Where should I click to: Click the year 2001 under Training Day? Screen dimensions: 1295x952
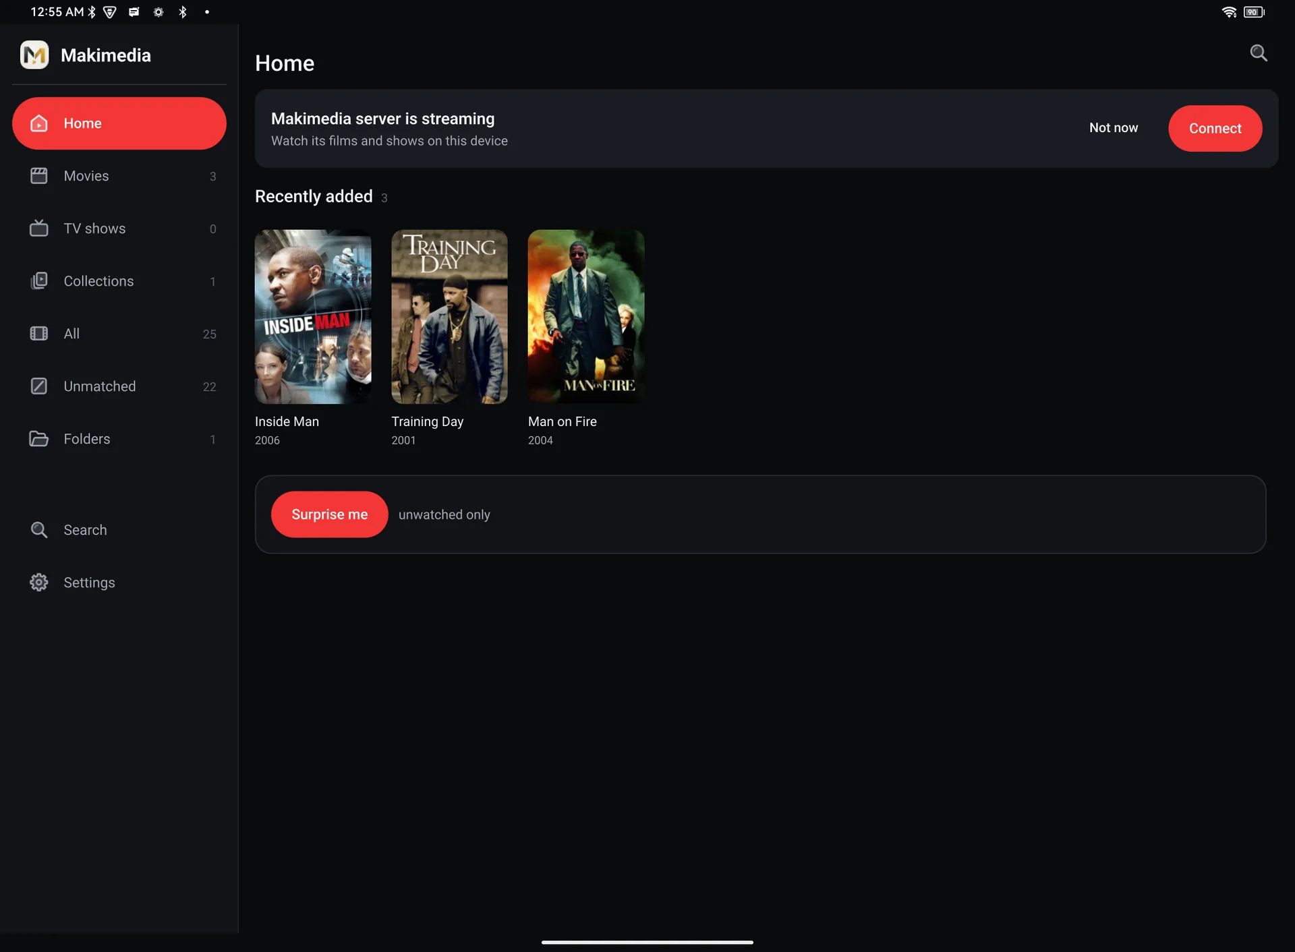click(x=403, y=440)
